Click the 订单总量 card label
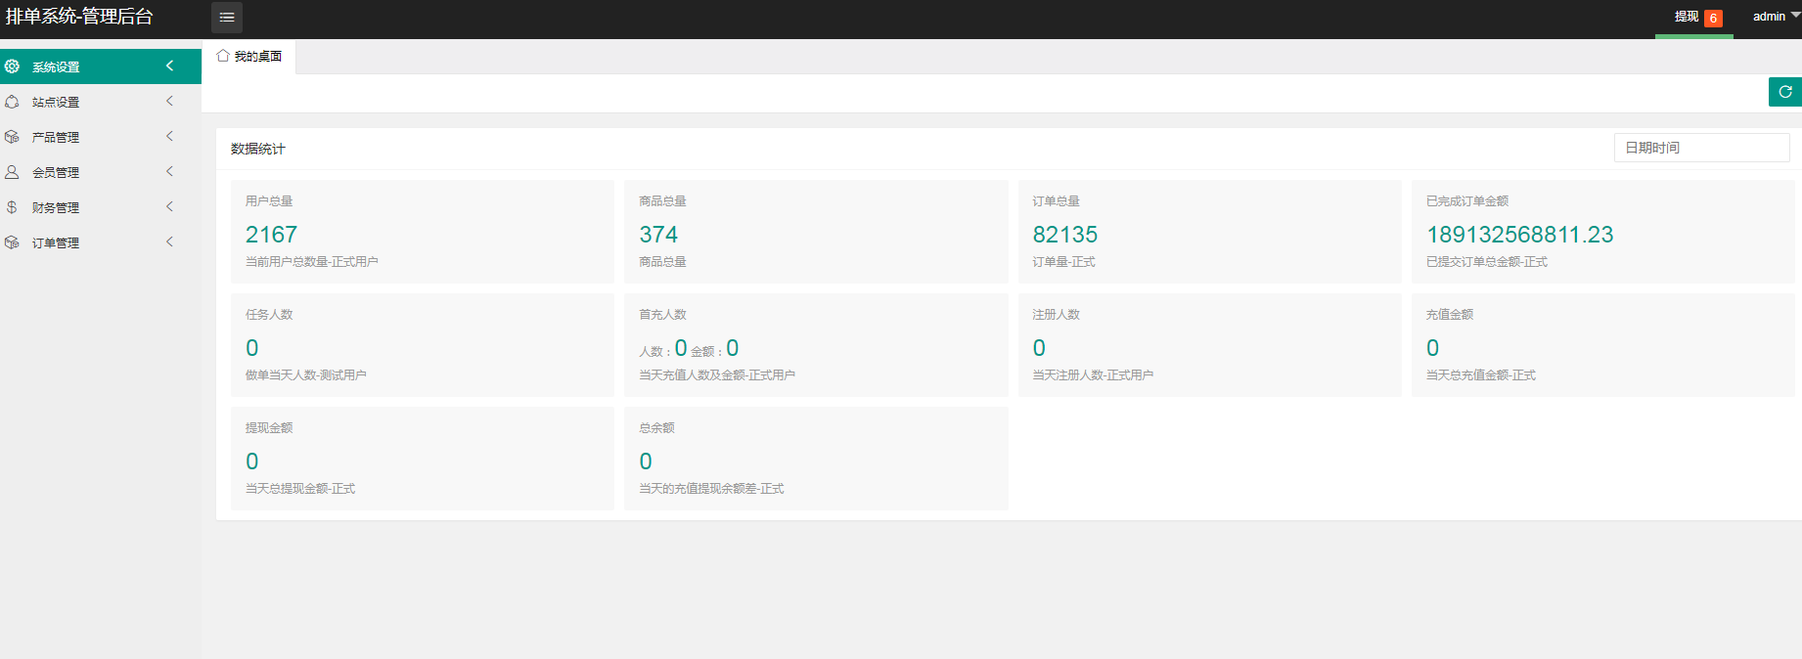The height and width of the screenshot is (659, 1802). click(1057, 201)
